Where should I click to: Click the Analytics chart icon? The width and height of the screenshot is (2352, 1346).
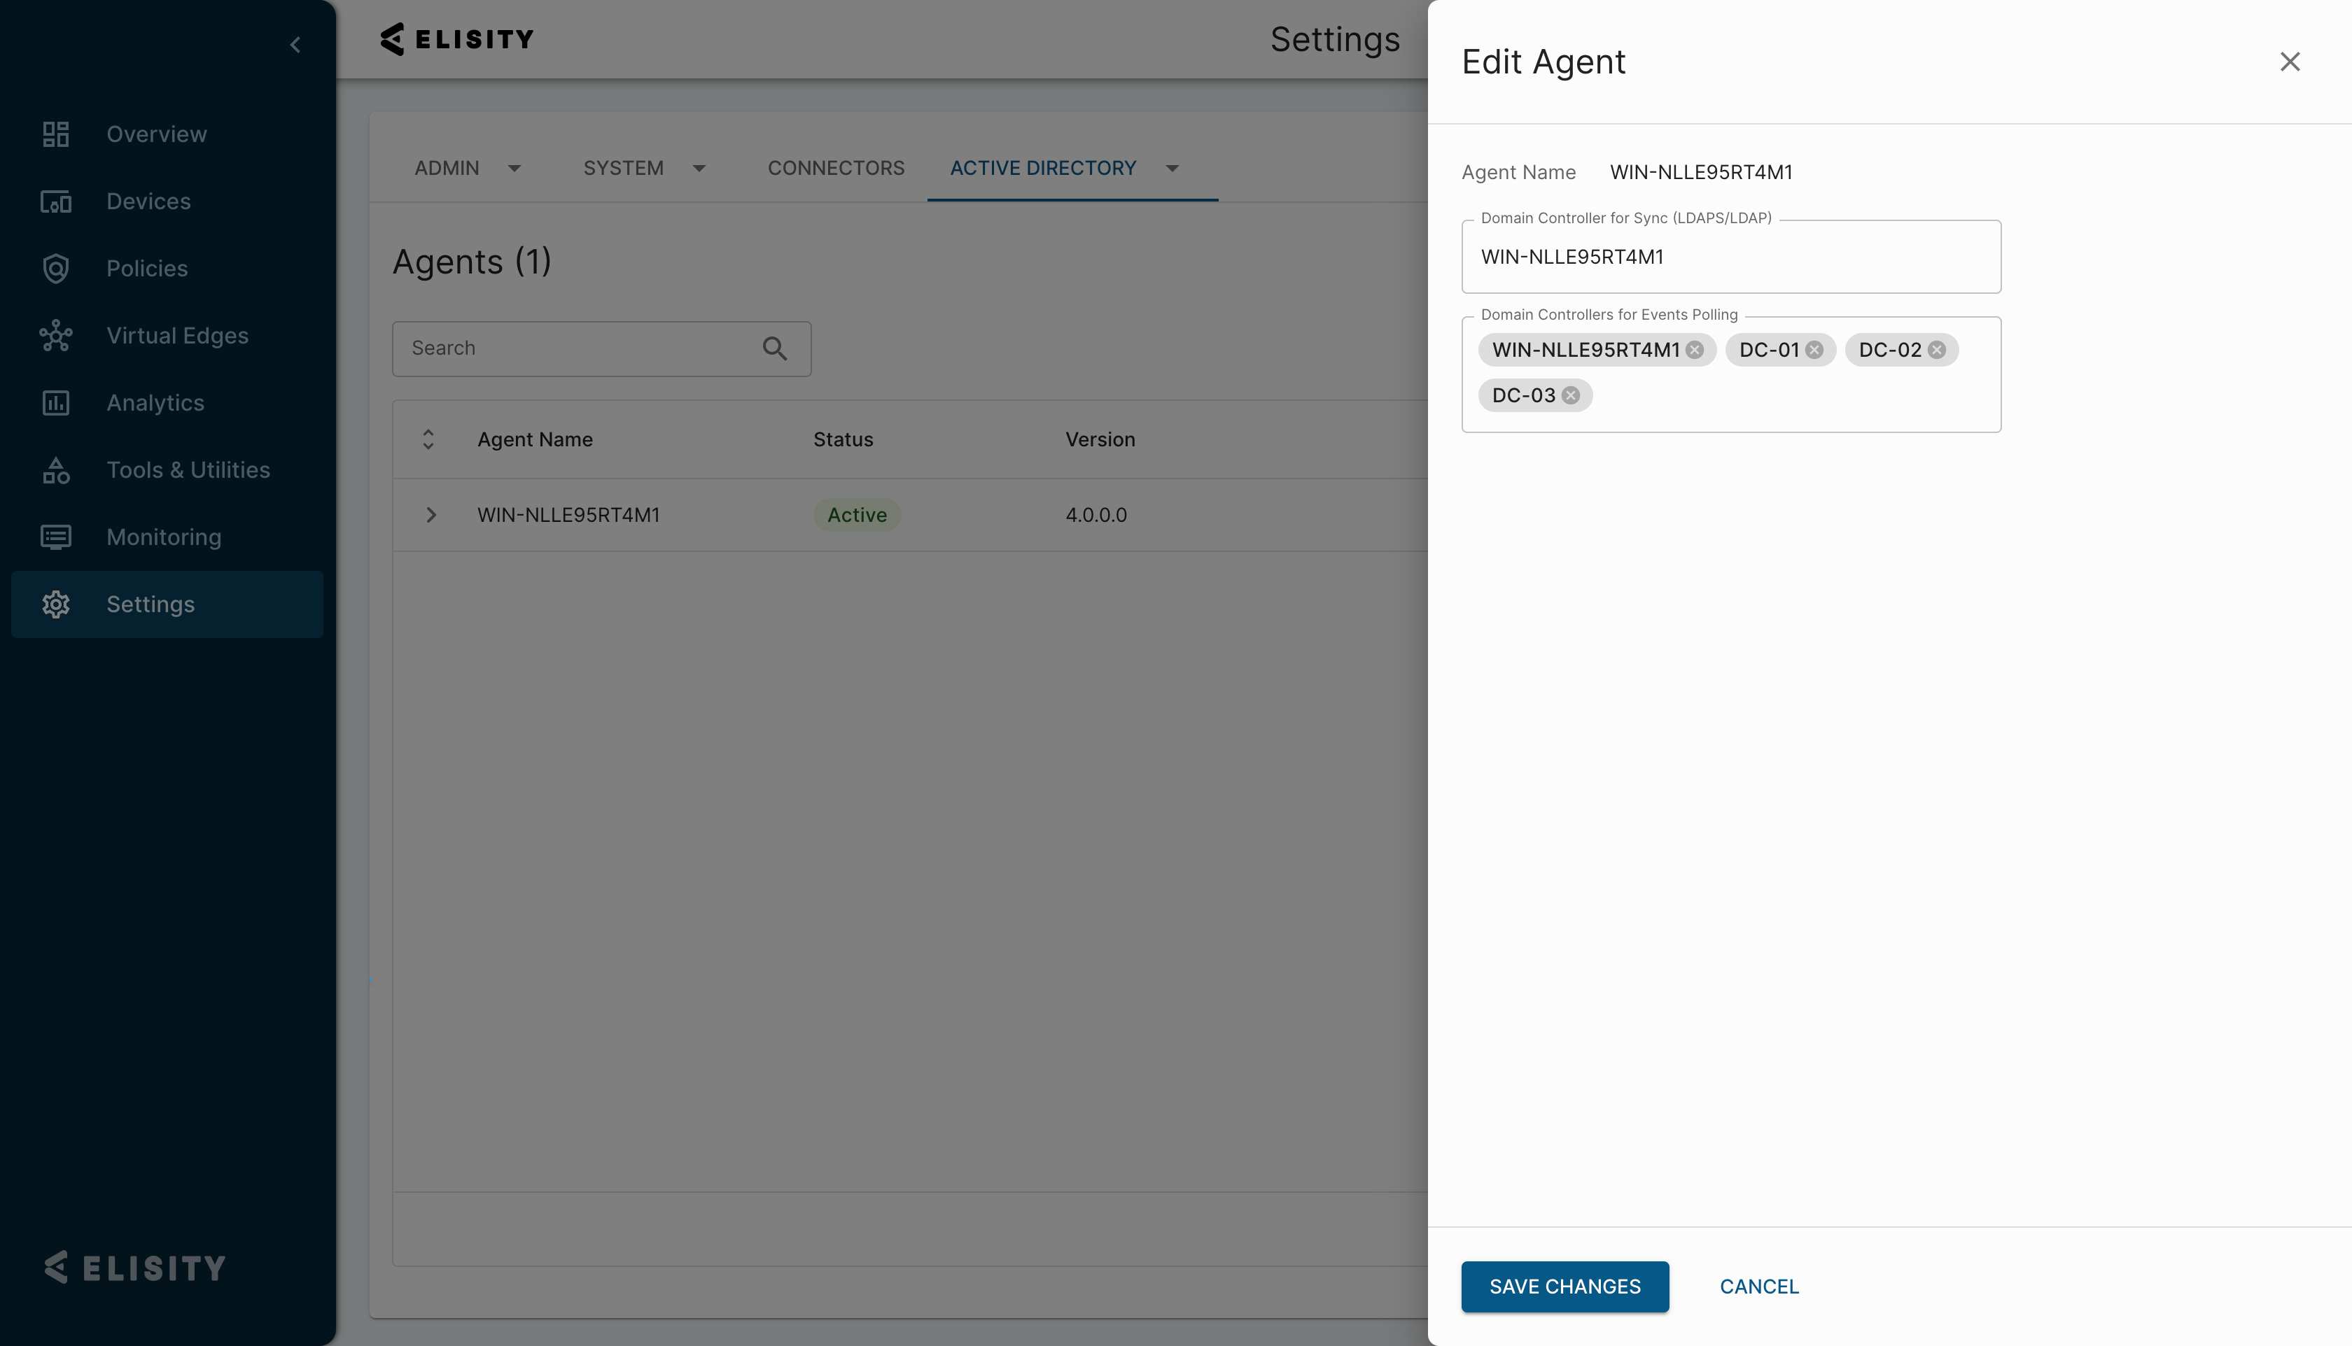tap(55, 403)
